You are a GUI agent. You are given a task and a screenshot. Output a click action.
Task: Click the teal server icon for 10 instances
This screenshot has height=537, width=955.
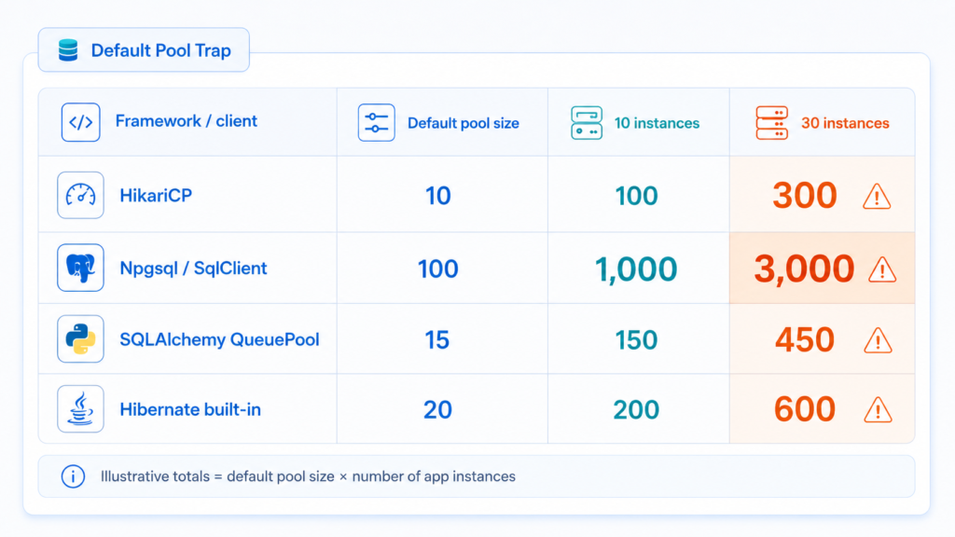pyautogui.click(x=587, y=122)
